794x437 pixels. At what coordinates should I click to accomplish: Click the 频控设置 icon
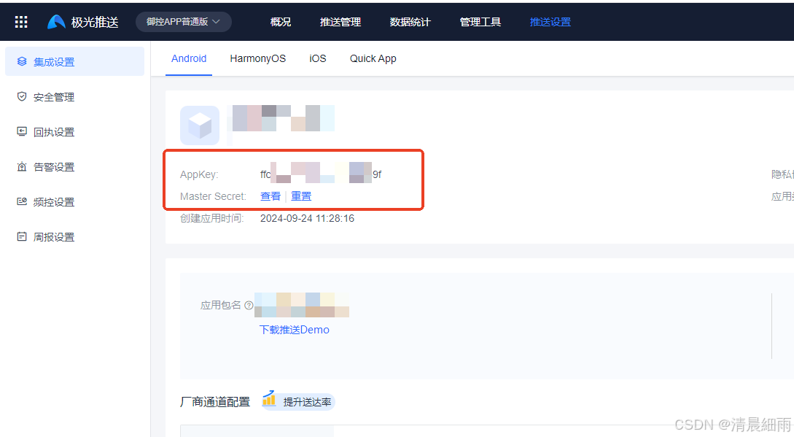22,201
